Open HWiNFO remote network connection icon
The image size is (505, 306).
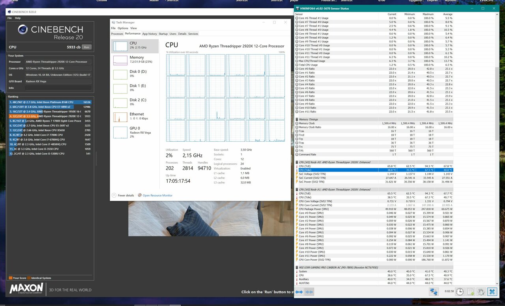434,292
